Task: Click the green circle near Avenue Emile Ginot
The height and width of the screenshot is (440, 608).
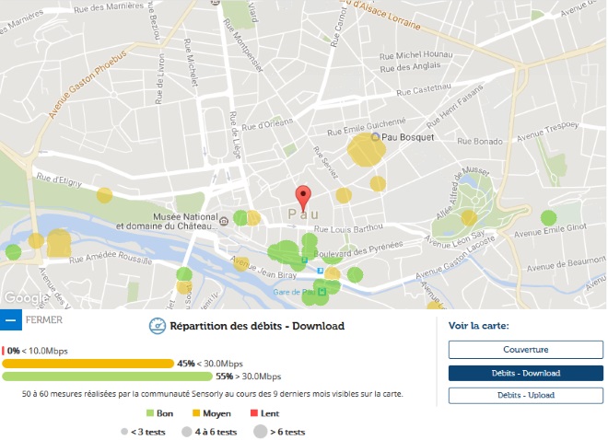Action: [548, 218]
